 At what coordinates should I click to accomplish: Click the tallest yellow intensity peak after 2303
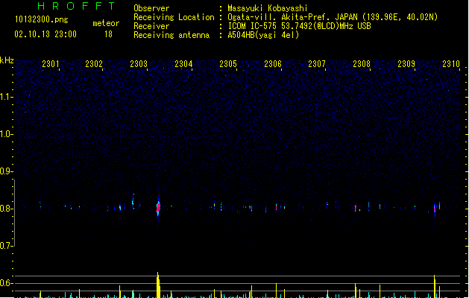pyautogui.click(x=158, y=285)
